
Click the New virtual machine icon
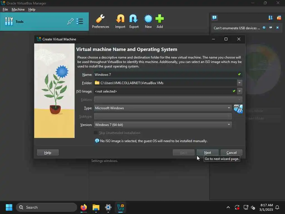[148, 19]
